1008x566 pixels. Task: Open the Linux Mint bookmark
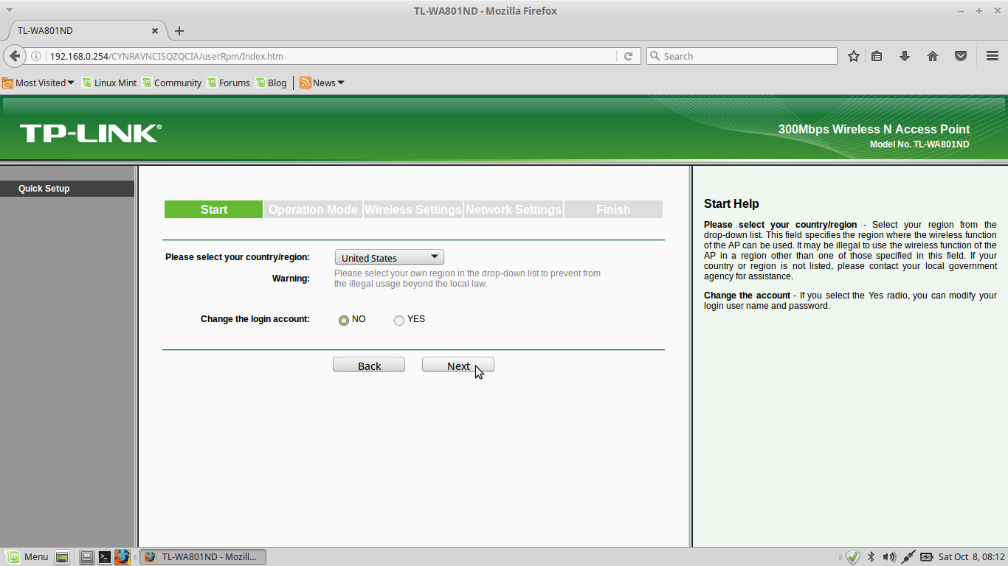click(109, 83)
